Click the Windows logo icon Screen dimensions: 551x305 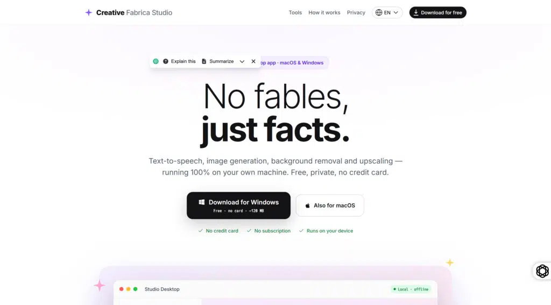pos(202,202)
